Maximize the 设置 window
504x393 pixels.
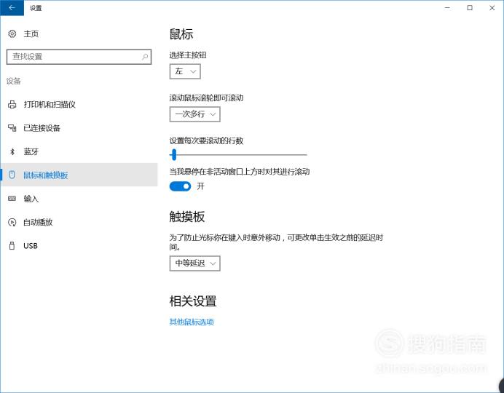(470, 8)
